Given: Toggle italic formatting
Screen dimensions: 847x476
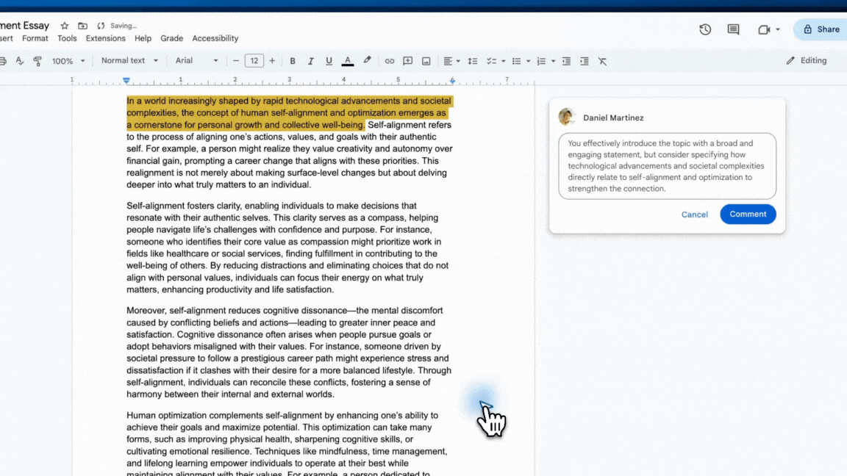Looking at the screenshot, I should pyautogui.click(x=310, y=61).
